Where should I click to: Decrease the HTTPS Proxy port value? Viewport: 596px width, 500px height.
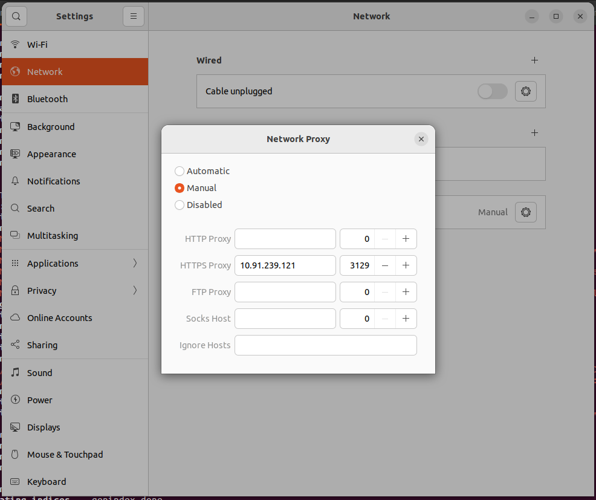385,265
